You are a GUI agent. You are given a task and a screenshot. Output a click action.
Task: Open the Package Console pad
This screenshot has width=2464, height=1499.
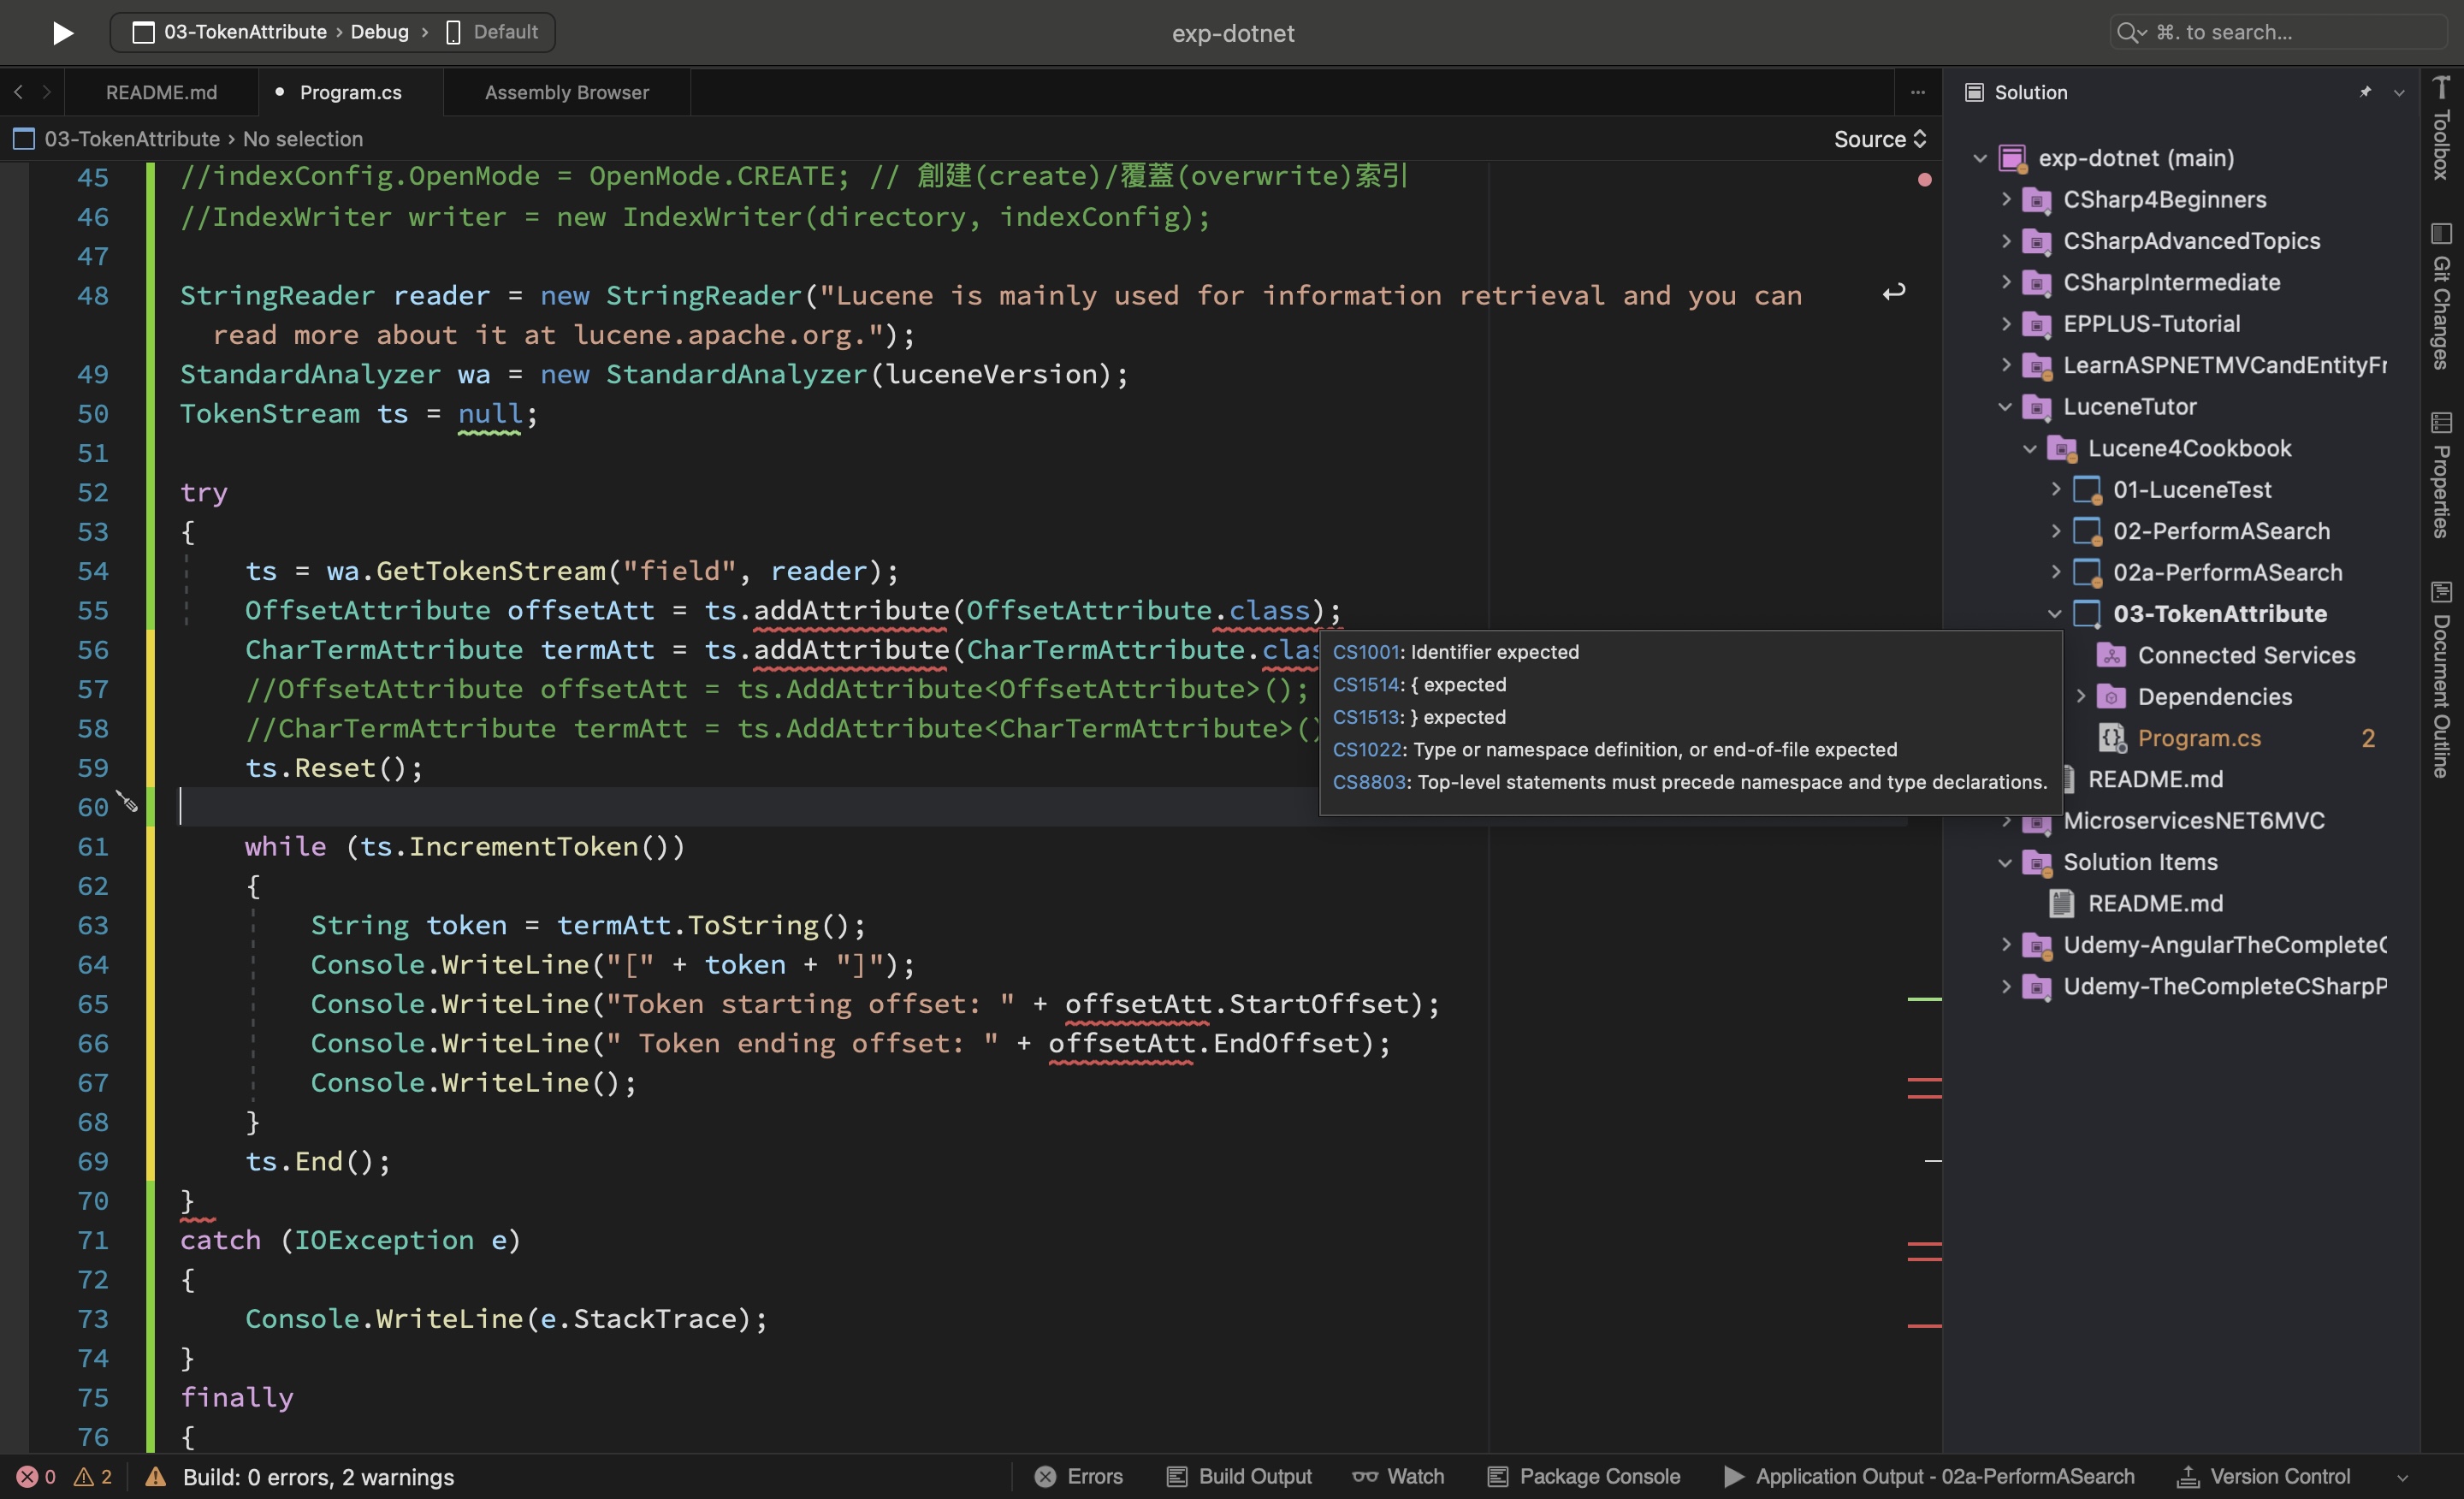point(1584,1477)
